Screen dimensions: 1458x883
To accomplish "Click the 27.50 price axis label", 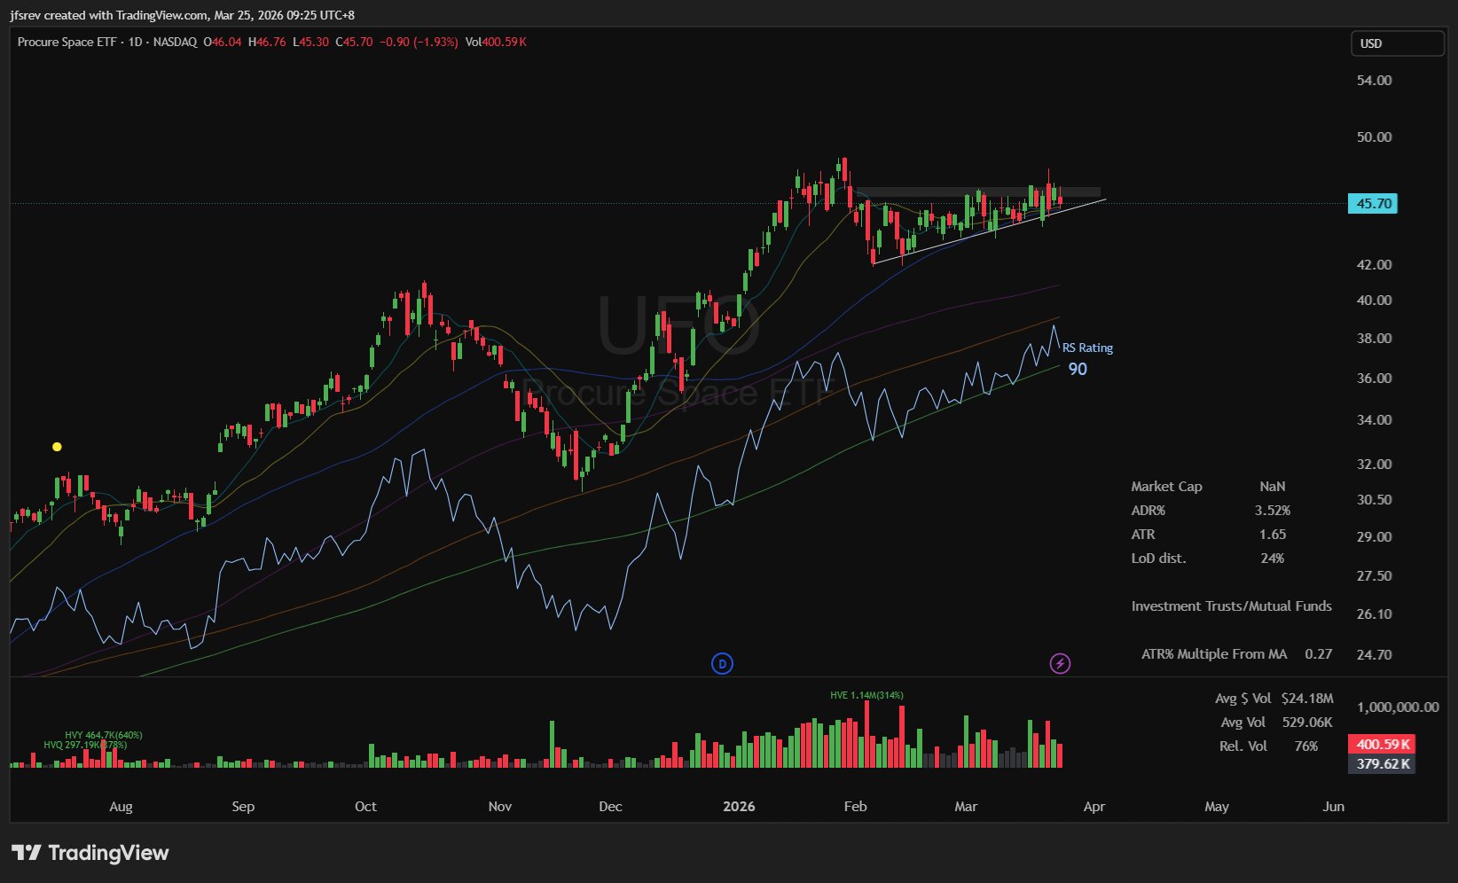I will coord(1374,575).
